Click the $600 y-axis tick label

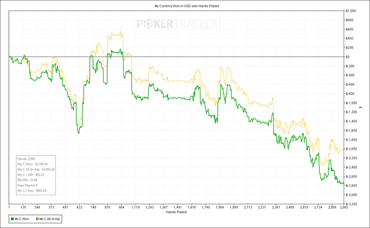350,29
